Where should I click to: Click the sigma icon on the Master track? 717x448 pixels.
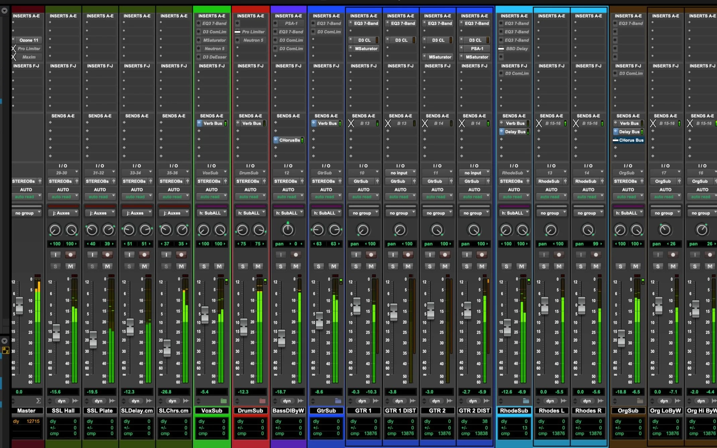[38, 401]
